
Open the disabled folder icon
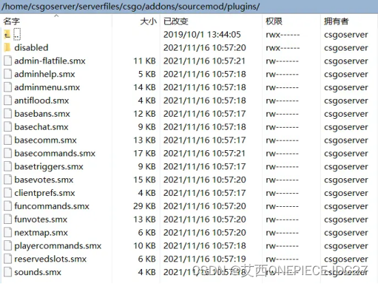tap(8, 48)
